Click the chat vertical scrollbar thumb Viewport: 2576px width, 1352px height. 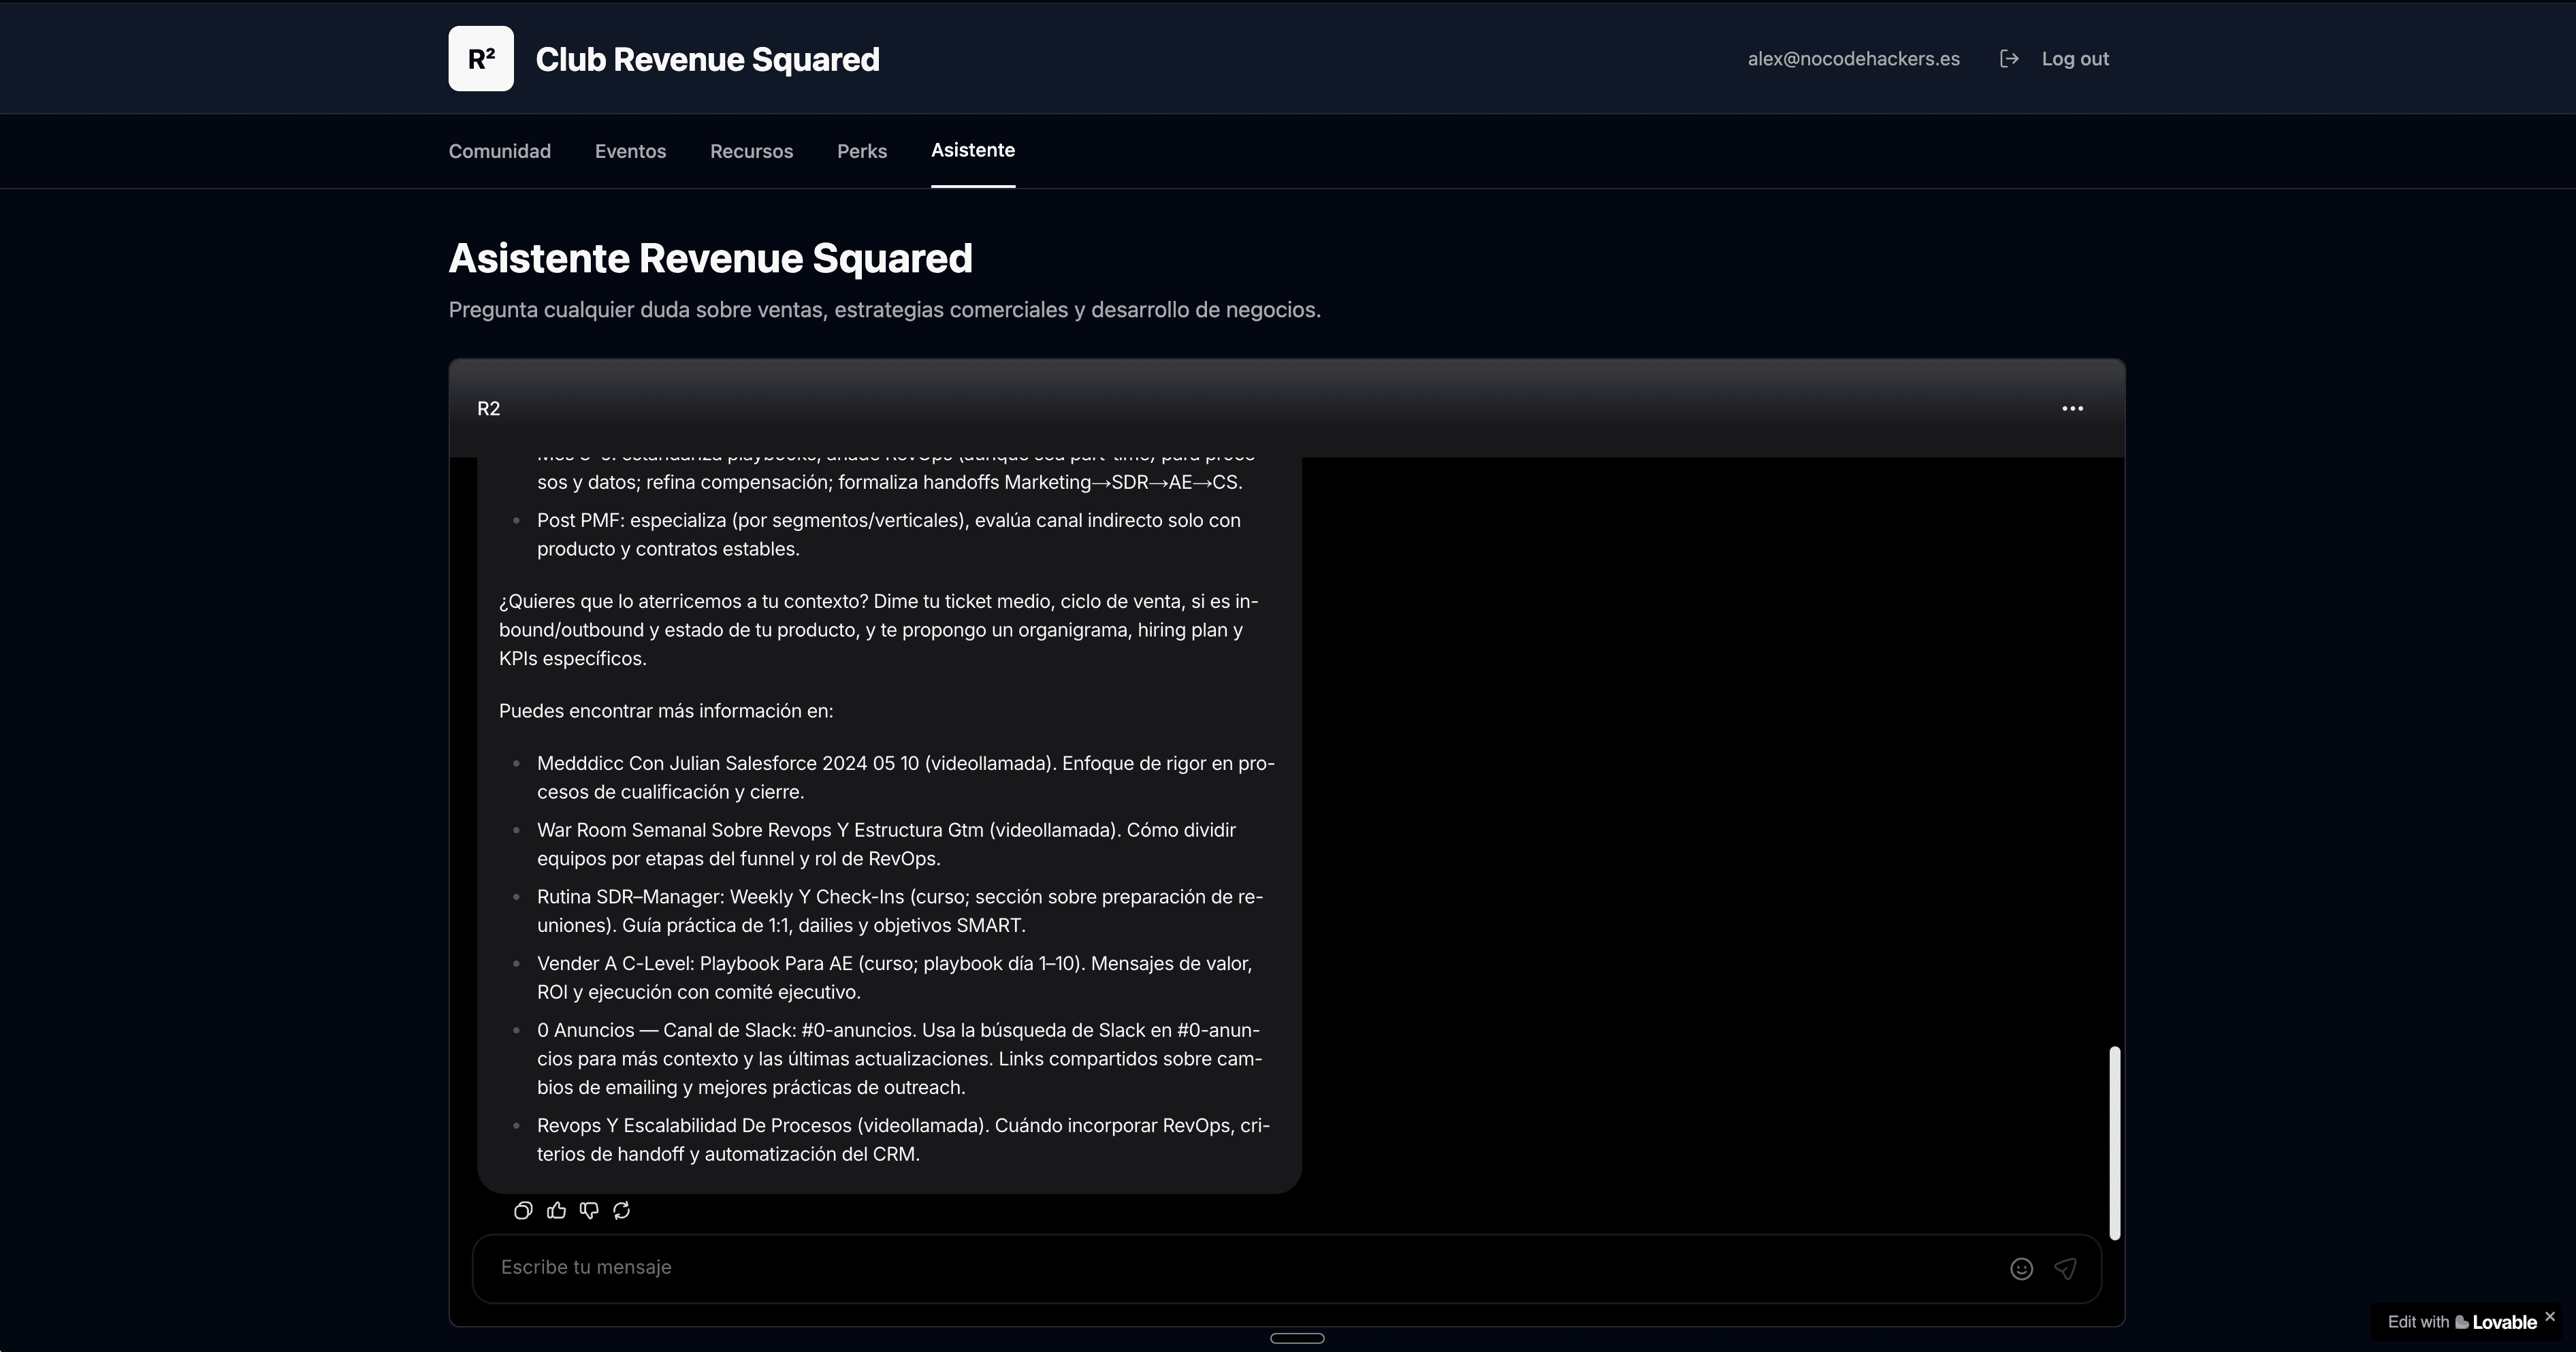coord(2114,1142)
